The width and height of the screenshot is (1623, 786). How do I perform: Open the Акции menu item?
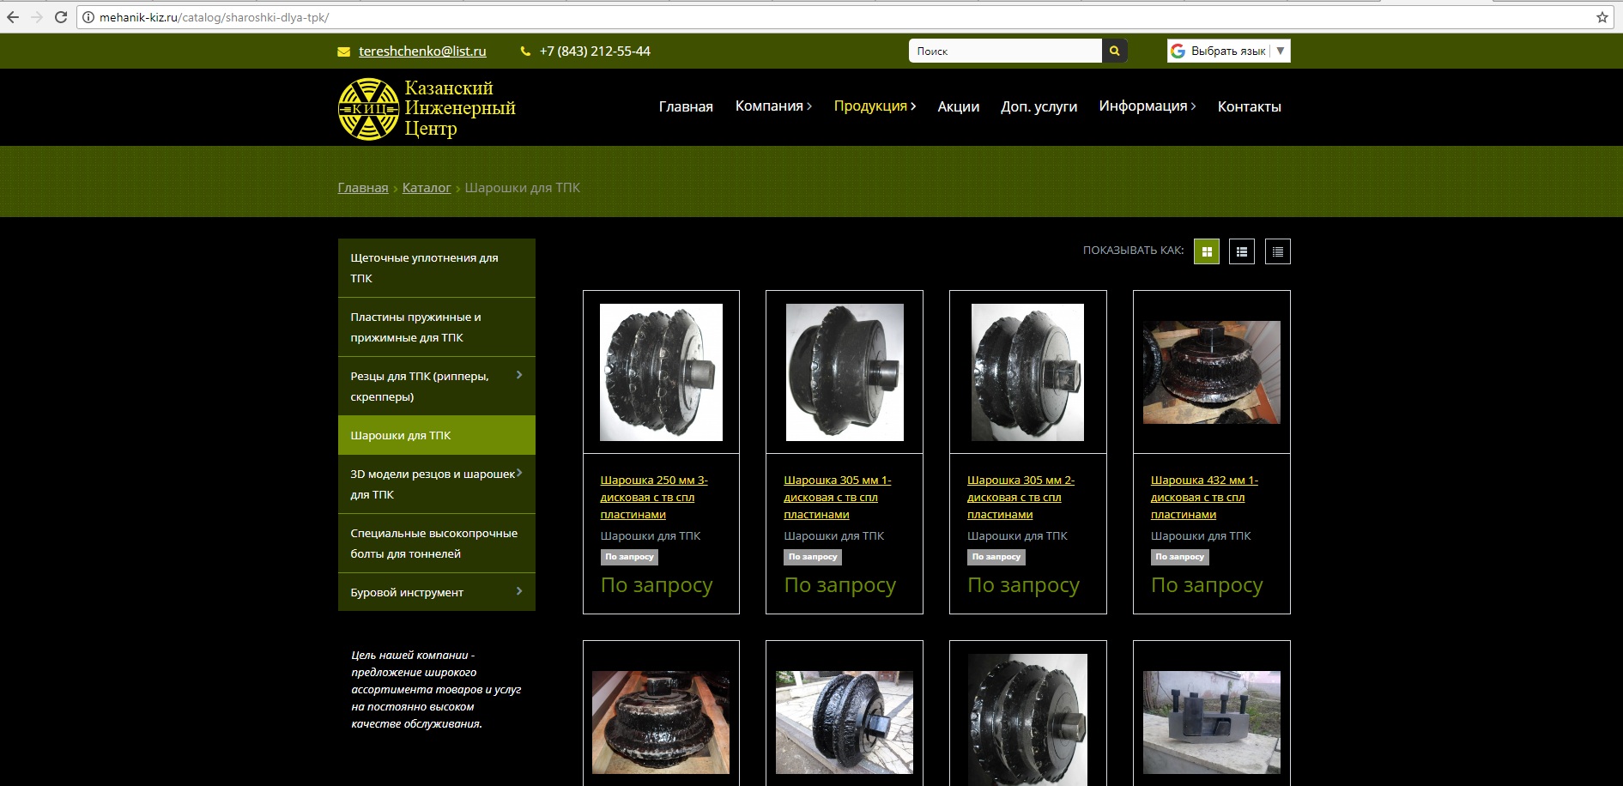coord(958,106)
